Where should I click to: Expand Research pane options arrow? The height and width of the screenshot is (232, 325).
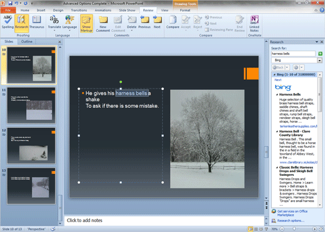(317, 42)
